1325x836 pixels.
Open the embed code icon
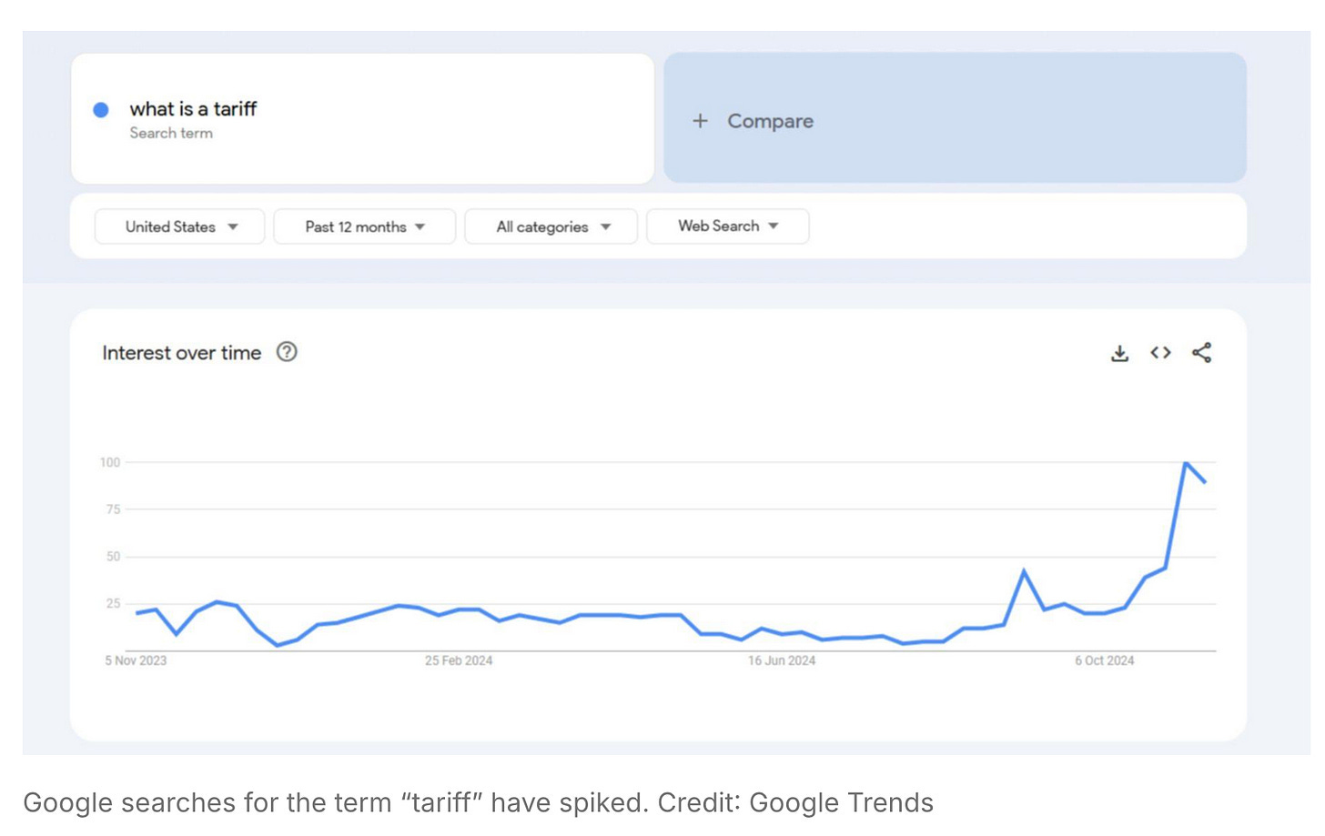[1160, 353]
